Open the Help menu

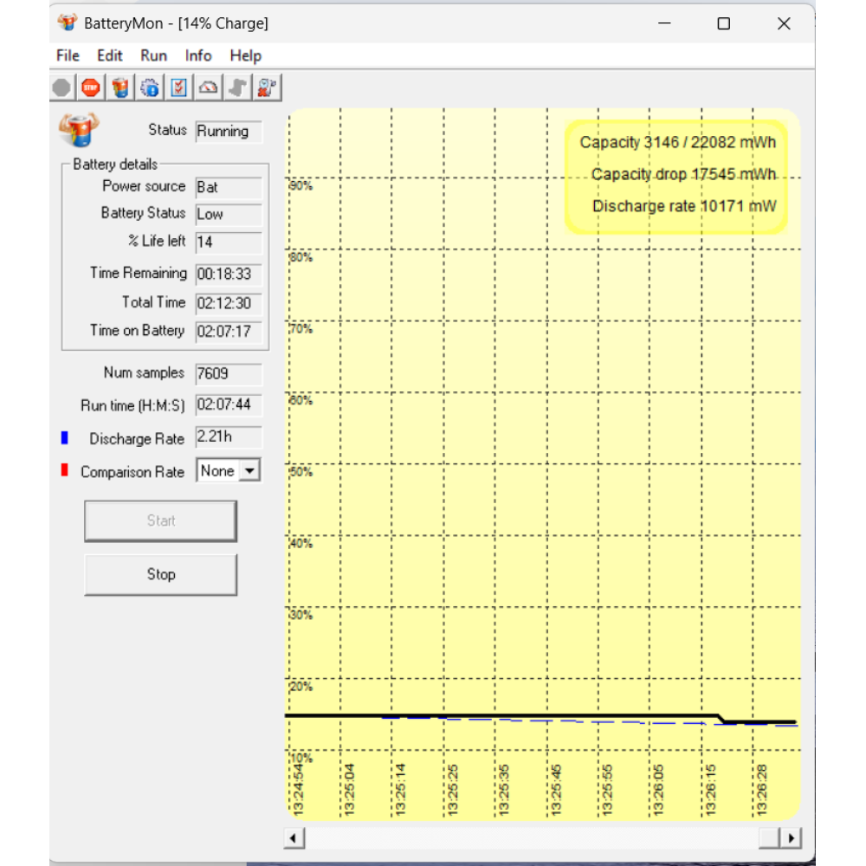(x=246, y=55)
